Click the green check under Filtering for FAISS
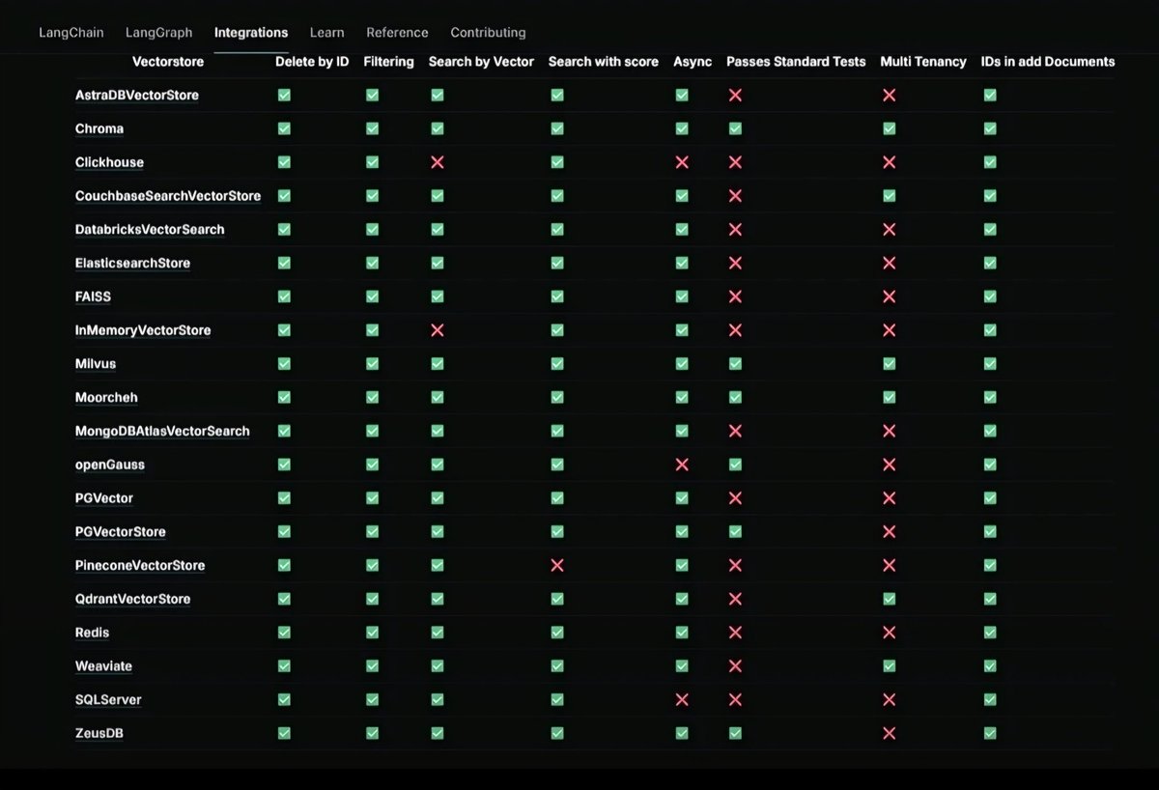This screenshot has height=790, width=1159. (x=372, y=296)
